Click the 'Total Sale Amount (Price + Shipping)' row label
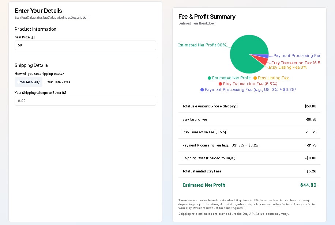 (210, 106)
